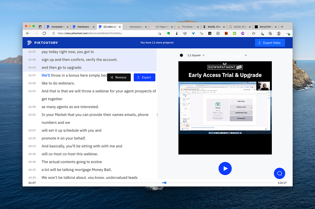The image size is (315, 209).
Task: Click transcript line "and then go to upgrade."
Action: point(62,68)
